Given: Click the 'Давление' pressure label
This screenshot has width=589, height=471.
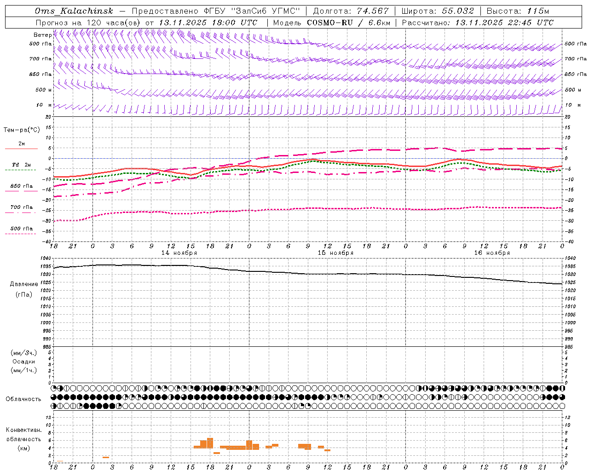Looking at the screenshot, I should point(24,284).
